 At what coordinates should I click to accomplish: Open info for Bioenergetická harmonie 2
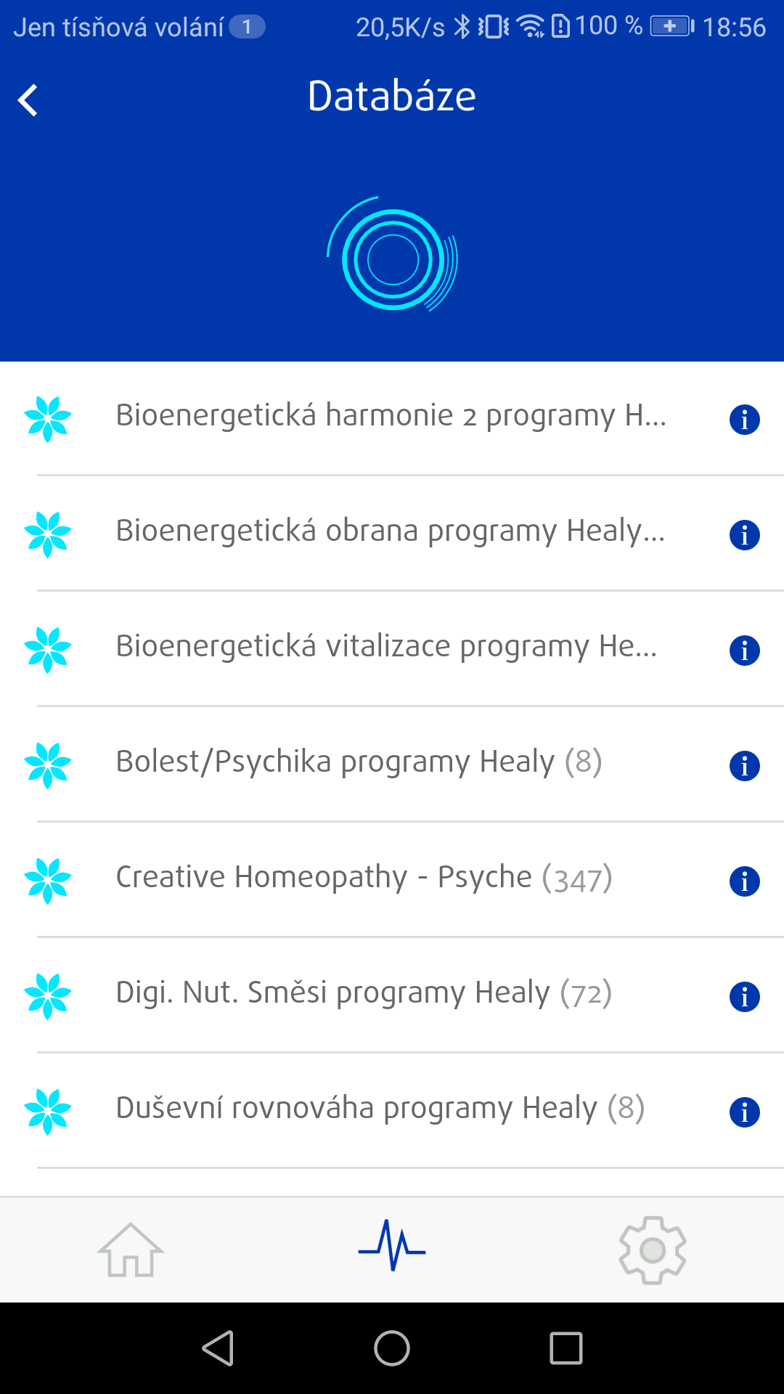744,420
